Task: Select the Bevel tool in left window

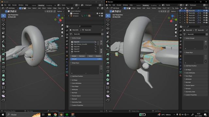Action: 3,63
